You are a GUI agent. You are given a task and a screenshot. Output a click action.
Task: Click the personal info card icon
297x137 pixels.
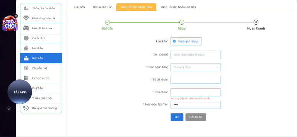point(26,8)
